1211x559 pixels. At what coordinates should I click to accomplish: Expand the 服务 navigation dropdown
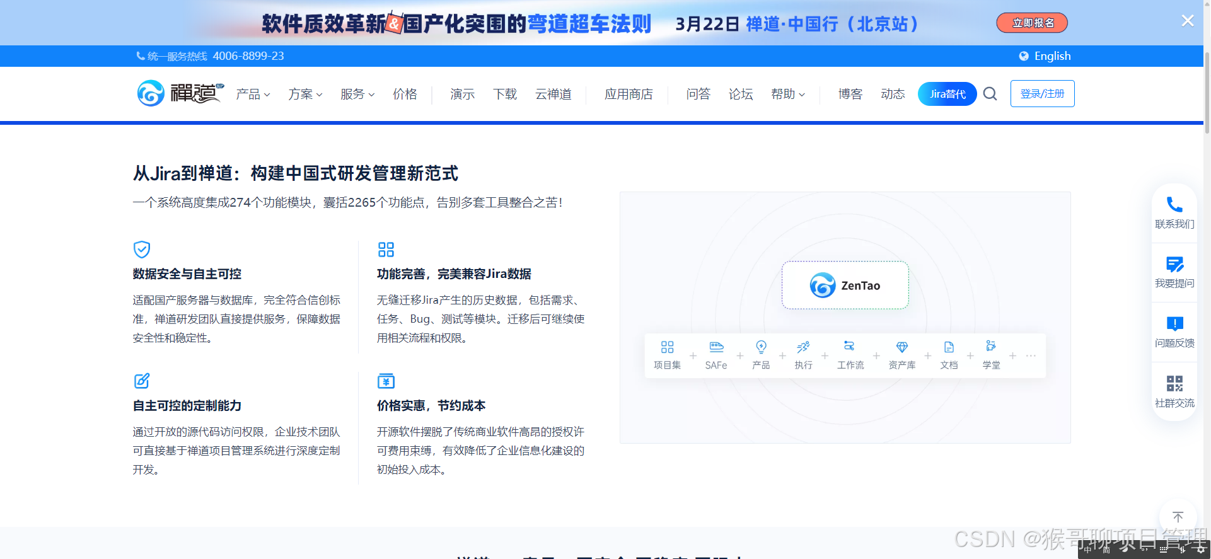(357, 94)
